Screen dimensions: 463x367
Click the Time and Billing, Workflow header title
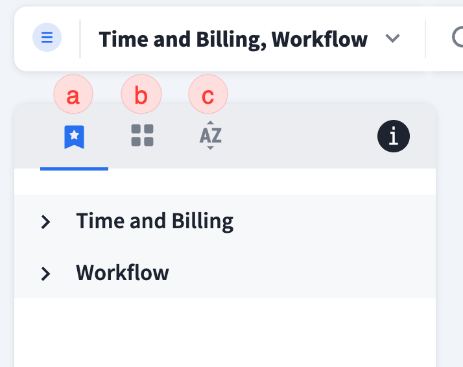point(233,40)
